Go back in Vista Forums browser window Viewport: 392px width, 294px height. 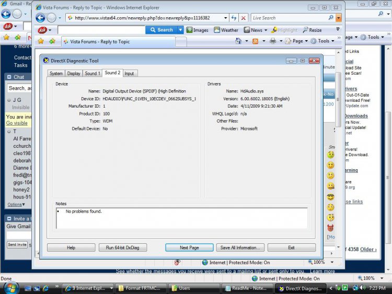tap(40, 18)
